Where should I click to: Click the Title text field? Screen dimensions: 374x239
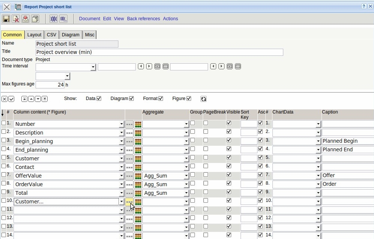(159, 52)
